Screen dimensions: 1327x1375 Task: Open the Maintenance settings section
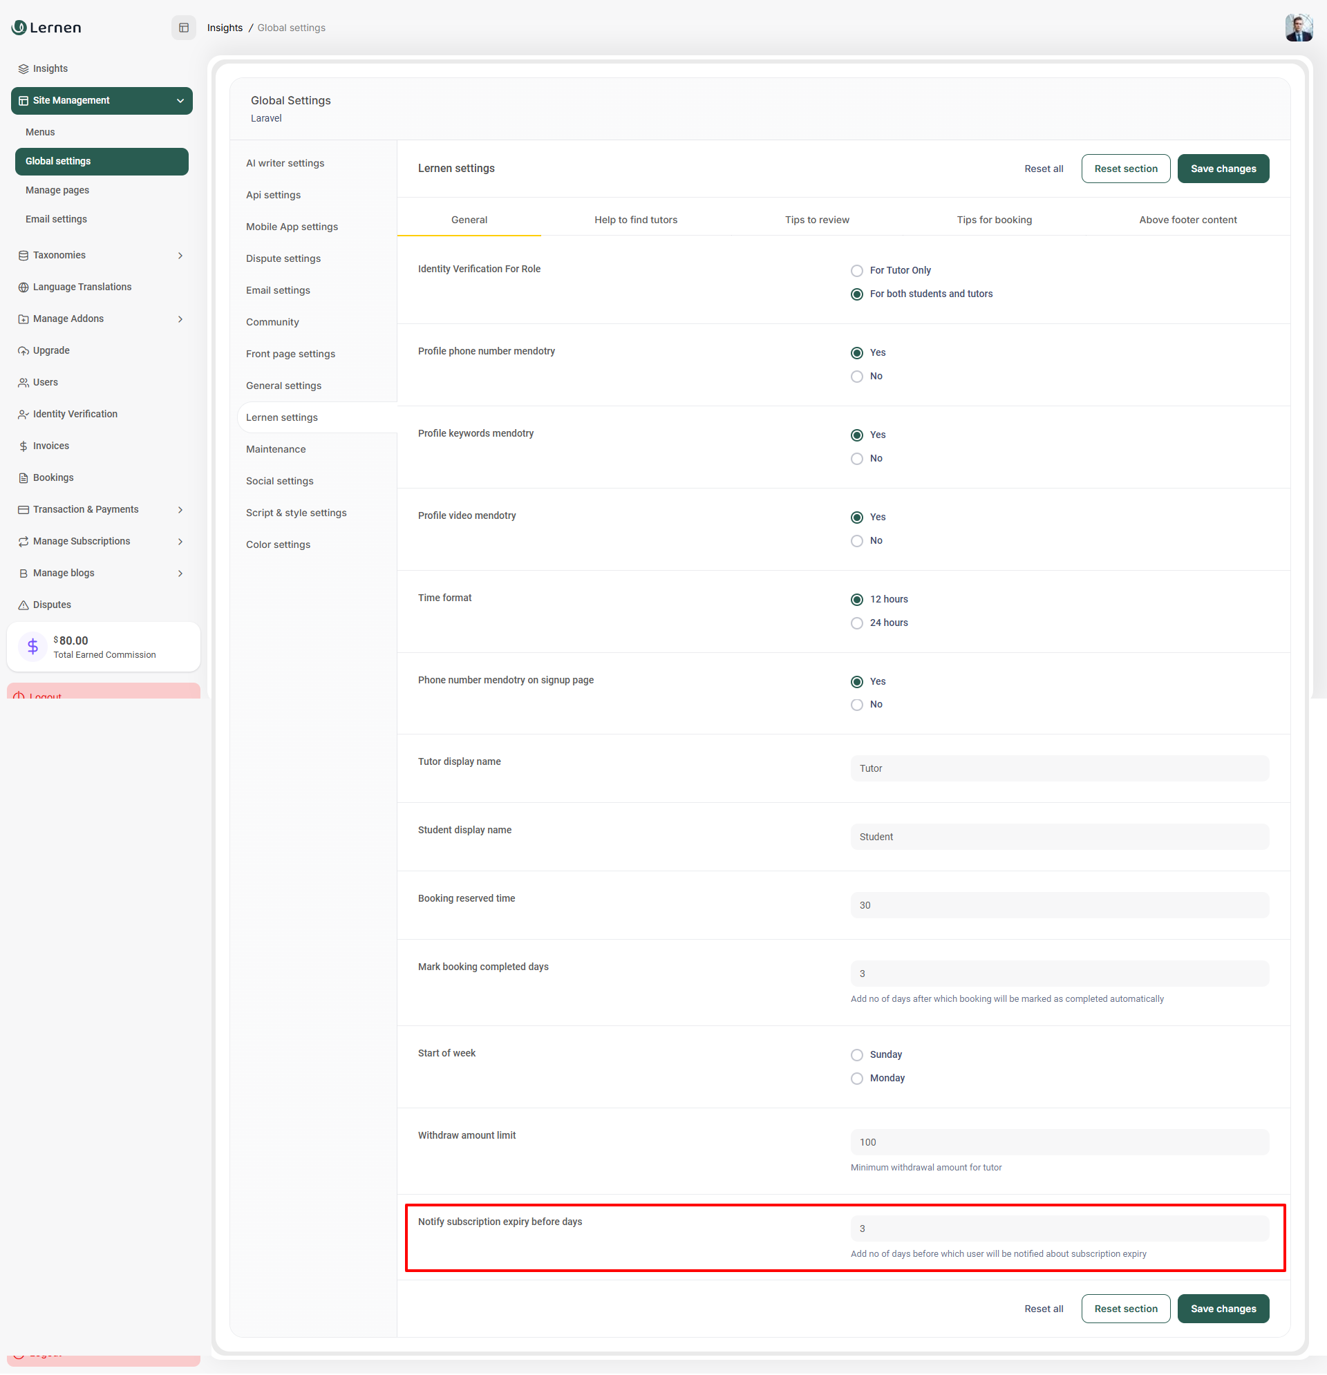click(x=276, y=449)
